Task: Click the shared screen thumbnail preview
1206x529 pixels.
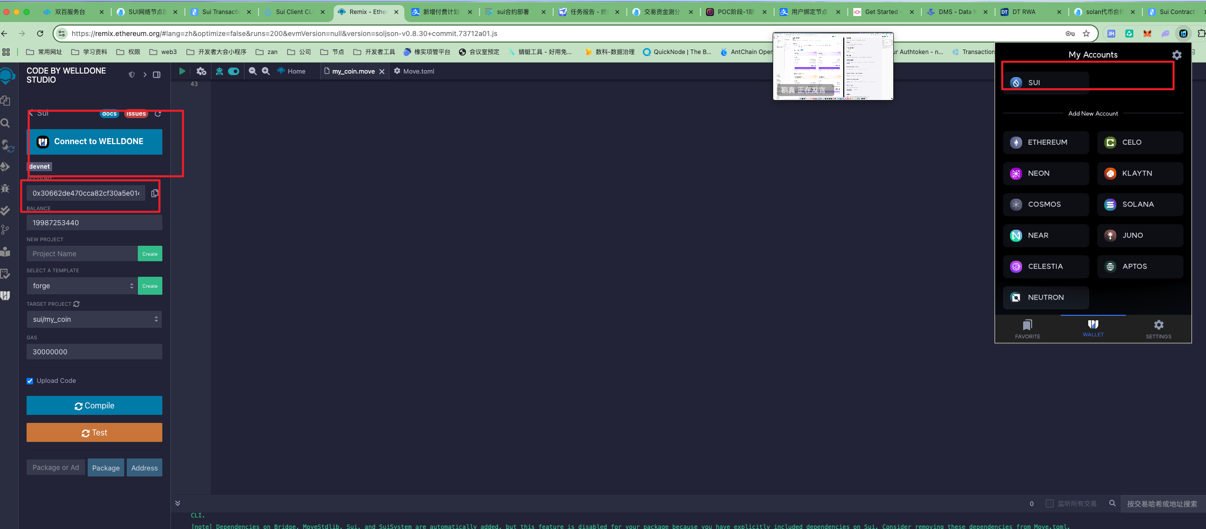Action: pos(833,66)
